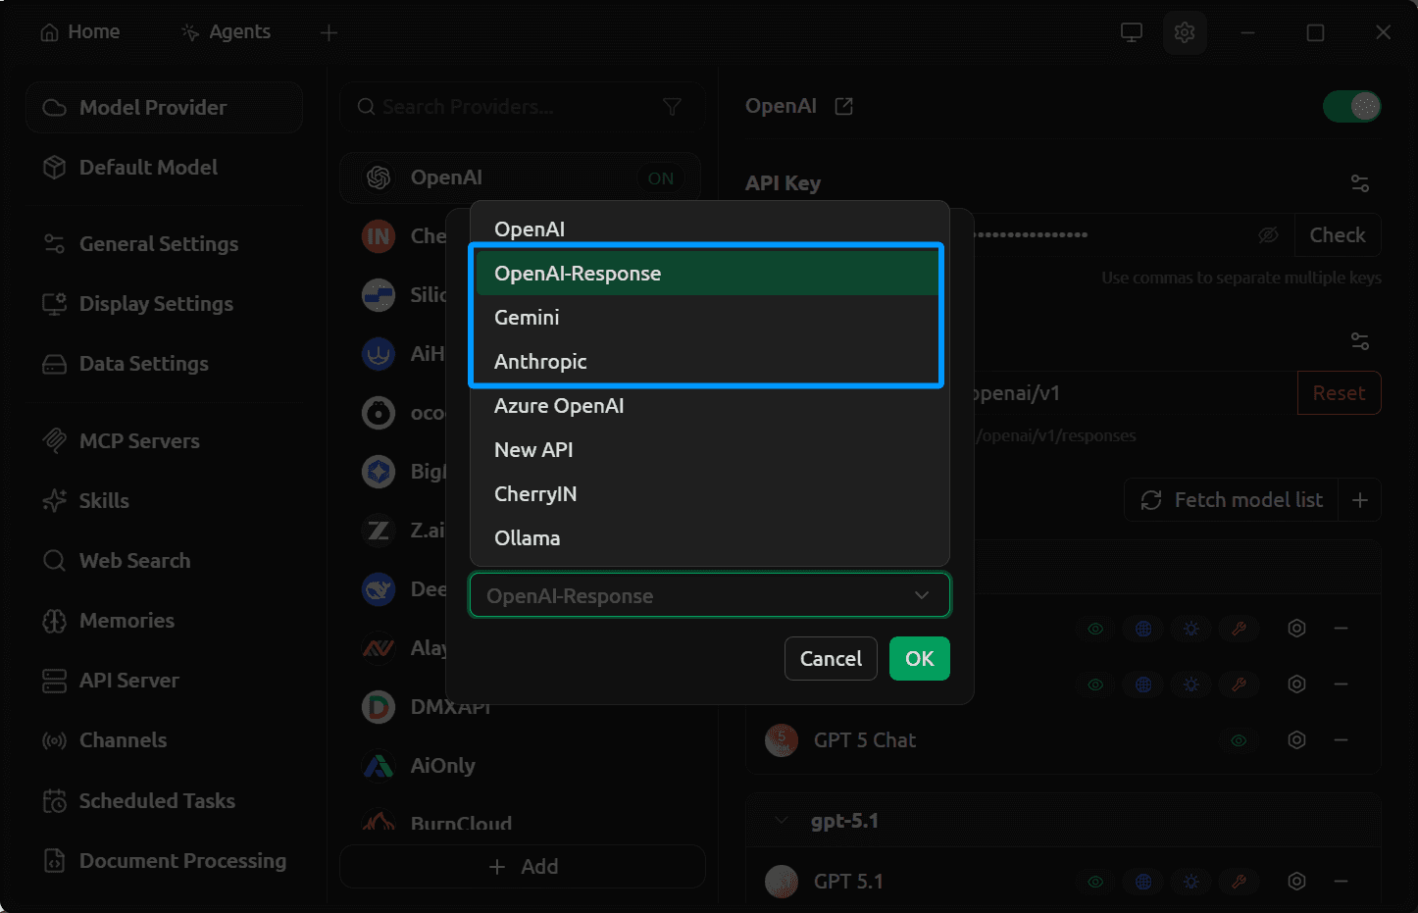Select the plain OpenAI option in dropdown
Screen dimensions: 1418x913
[710, 229]
